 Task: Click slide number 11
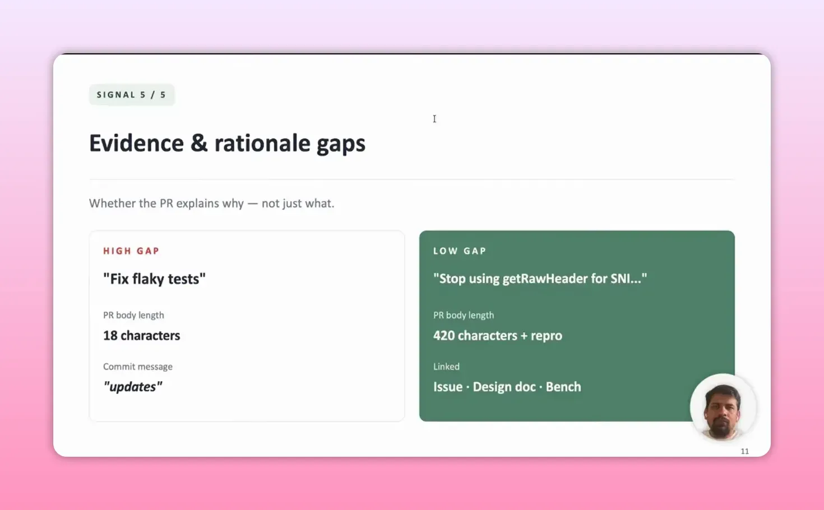[744, 451]
